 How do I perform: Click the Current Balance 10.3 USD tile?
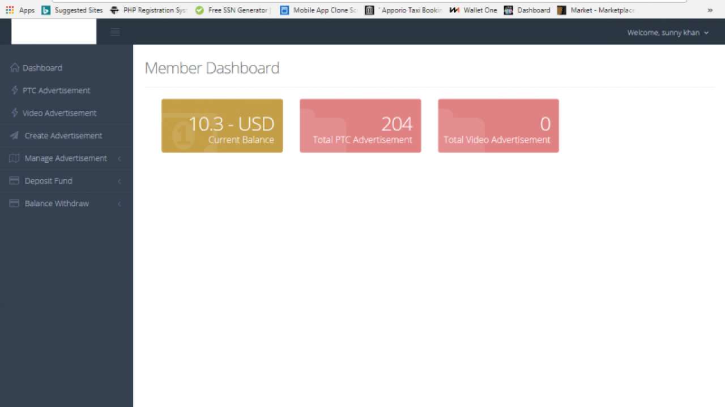point(222,126)
